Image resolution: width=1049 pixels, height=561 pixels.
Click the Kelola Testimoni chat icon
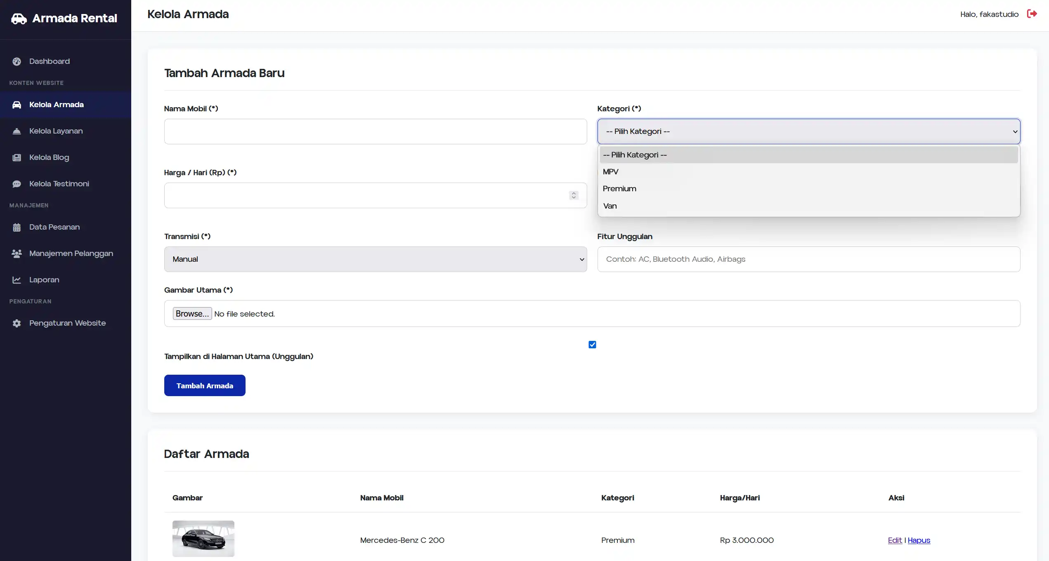tap(17, 184)
